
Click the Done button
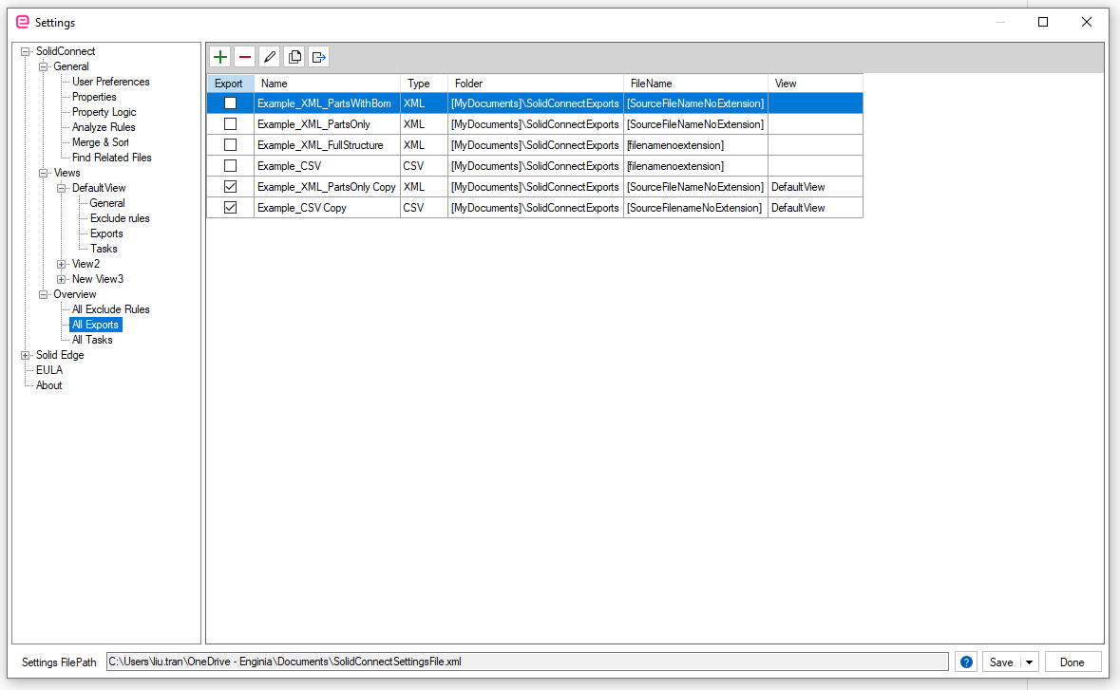click(1073, 662)
